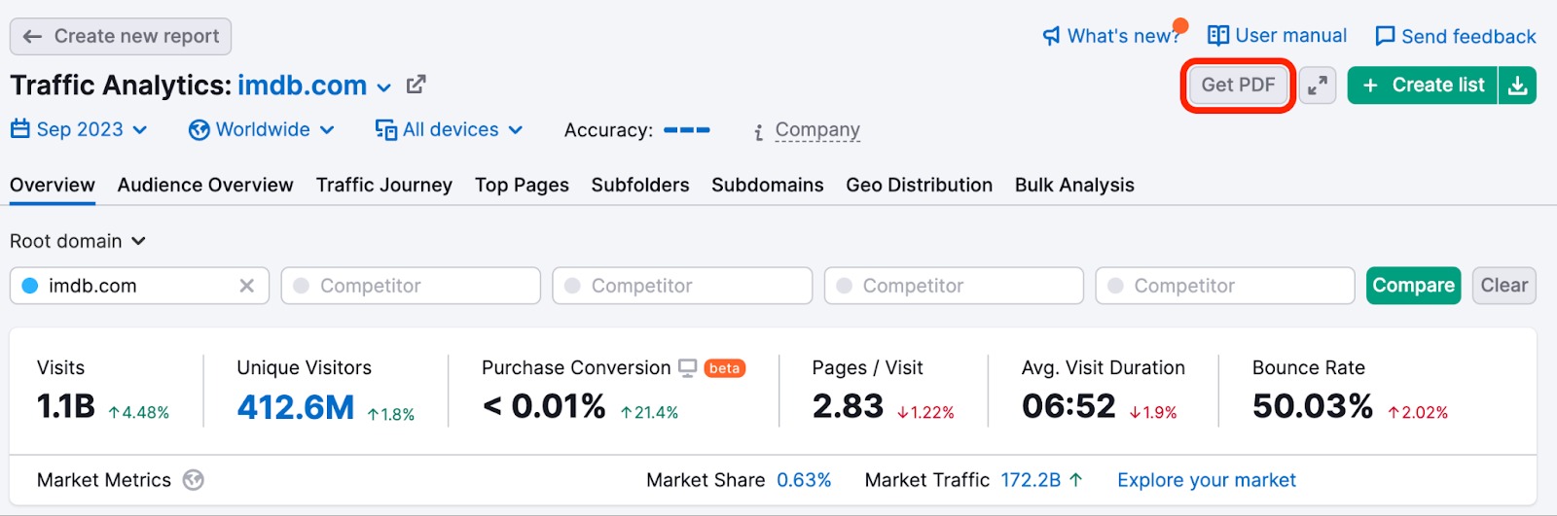Clear imdb.com with the X icon

(247, 286)
